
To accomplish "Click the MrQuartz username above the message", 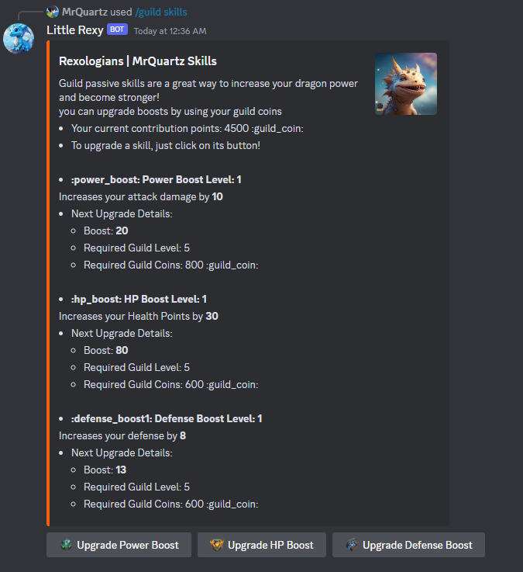I will pos(84,12).
